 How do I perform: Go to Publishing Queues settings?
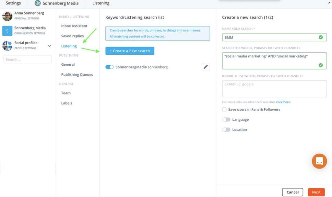(x=77, y=75)
